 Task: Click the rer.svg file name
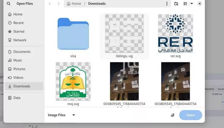[175, 56]
